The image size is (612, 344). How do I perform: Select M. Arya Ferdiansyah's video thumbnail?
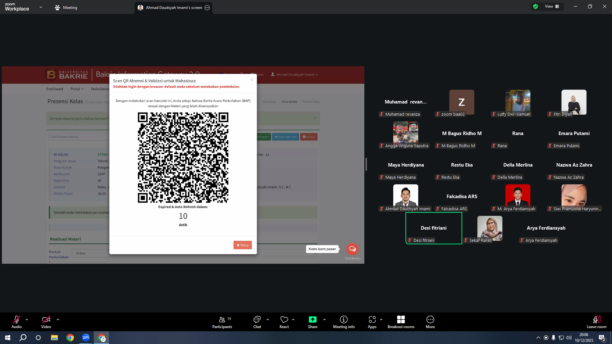(x=518, y=197)
